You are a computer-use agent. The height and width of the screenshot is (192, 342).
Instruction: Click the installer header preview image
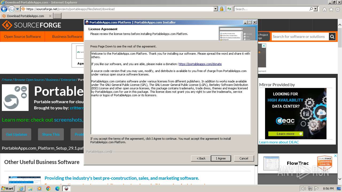(x=237, y=33)
